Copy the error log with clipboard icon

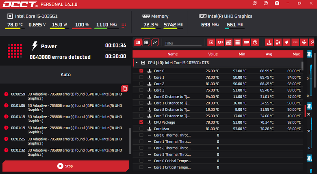tap(124, 88)
